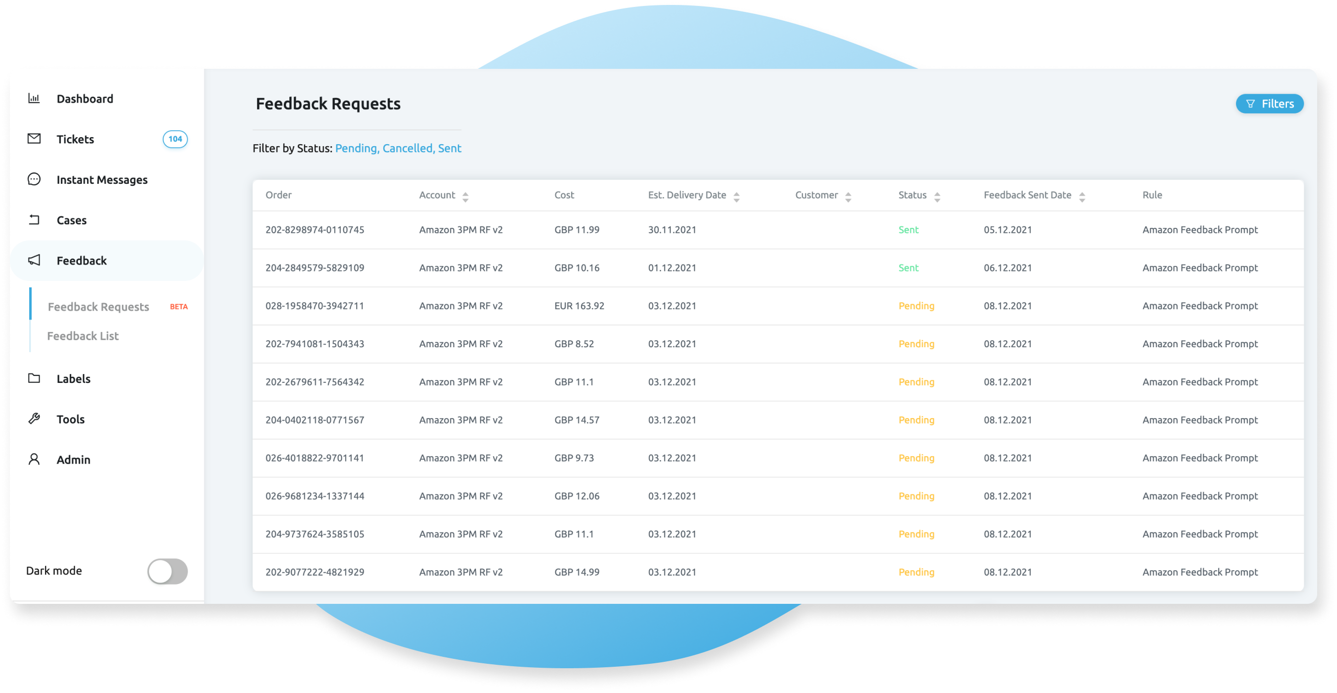This screenshot has height=693, width=1337.
Task: Click order 026-4018822-9701141
Action: click(315, 458)
